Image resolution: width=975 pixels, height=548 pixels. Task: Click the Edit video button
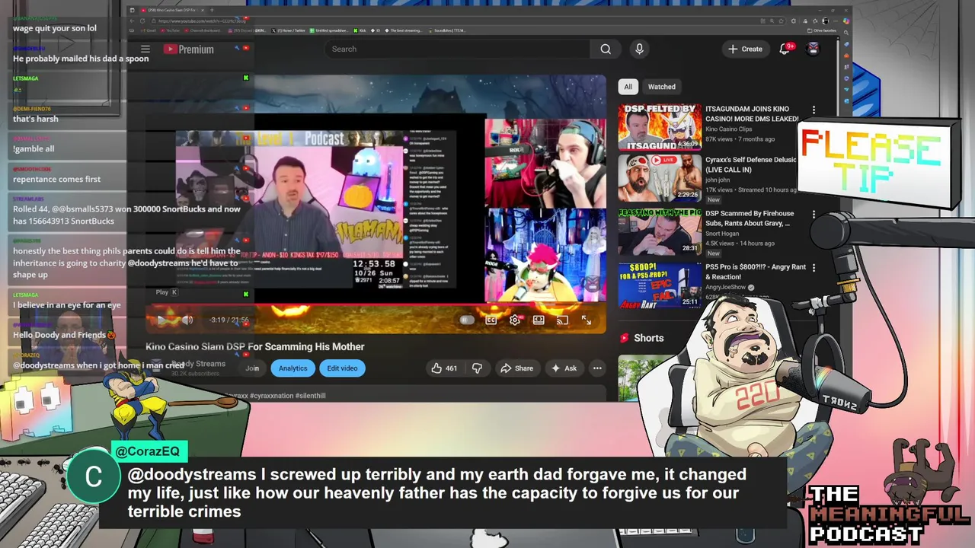coord(342,368)
